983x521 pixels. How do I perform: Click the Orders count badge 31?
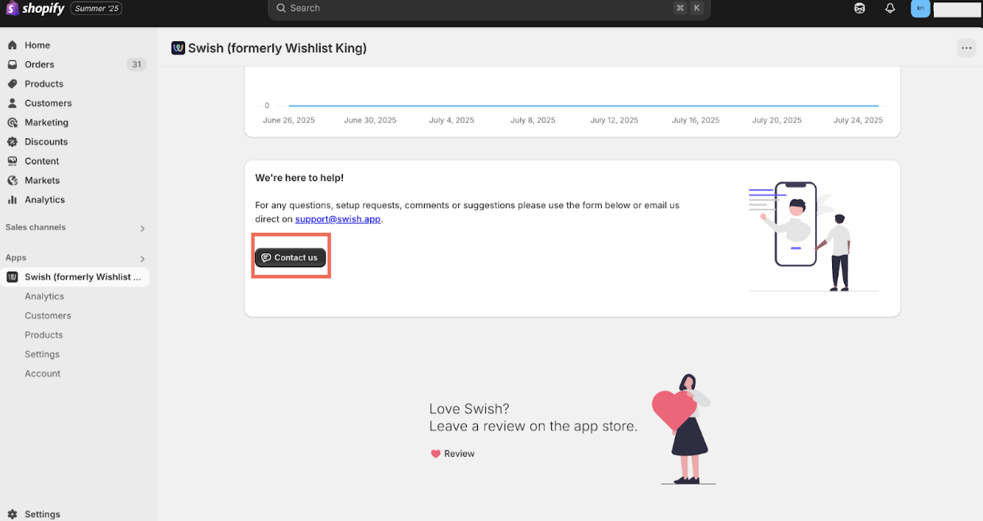pyautogui.click(x=137, y=64)
